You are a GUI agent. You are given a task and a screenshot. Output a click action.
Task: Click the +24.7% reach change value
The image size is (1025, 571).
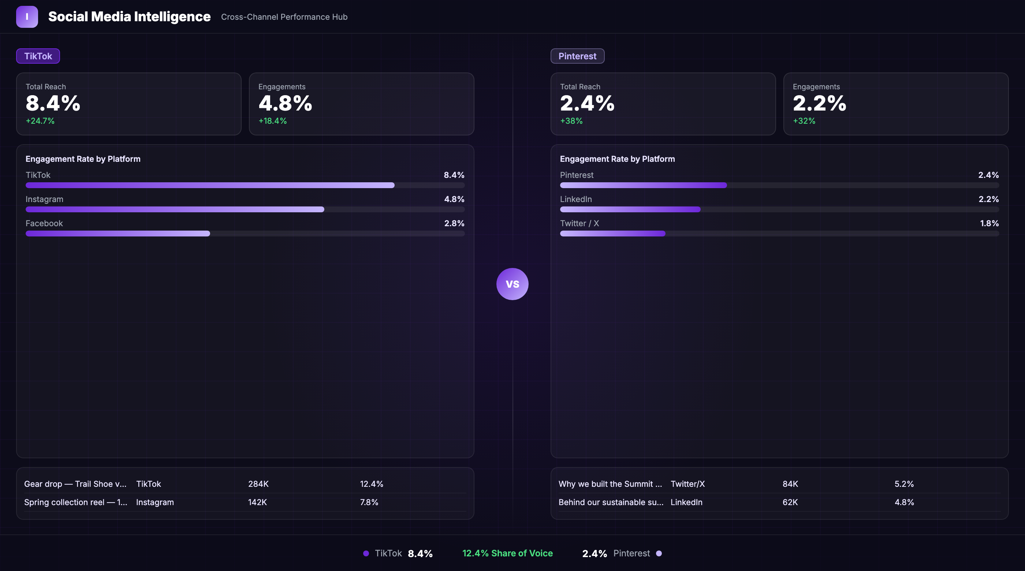point(40,121)
